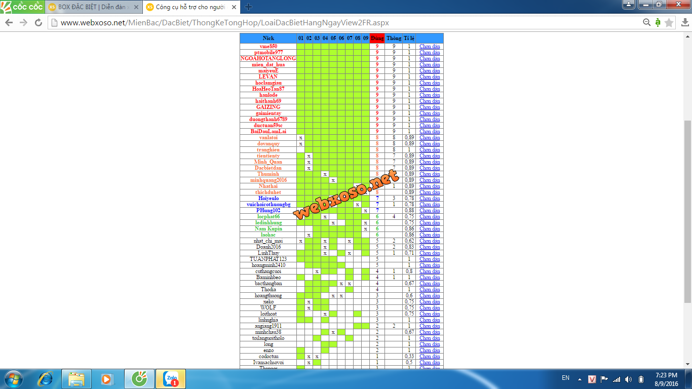Image resolution: width=692 pixels, height=389 pixels.
Task: Click the 01 column header
Action: pos(301,38)
